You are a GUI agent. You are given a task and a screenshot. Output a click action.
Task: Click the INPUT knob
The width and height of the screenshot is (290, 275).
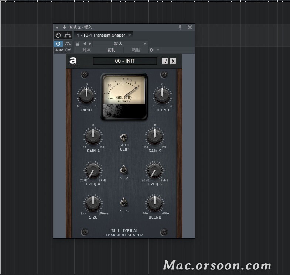click(x=86, y=96)
